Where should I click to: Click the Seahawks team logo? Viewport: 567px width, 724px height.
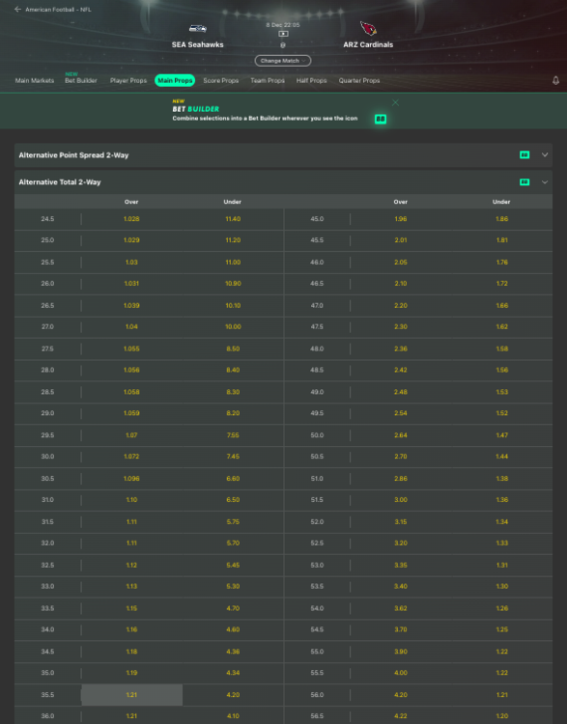(x=198, y=29)
